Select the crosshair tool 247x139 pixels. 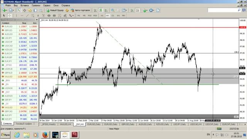[9, 15]
